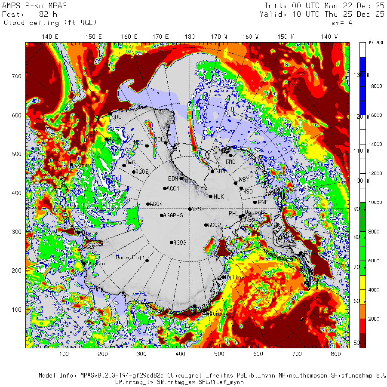Select the FRD station label
Image resolution: width=387 pixels, height=387 pixels.
230,162
